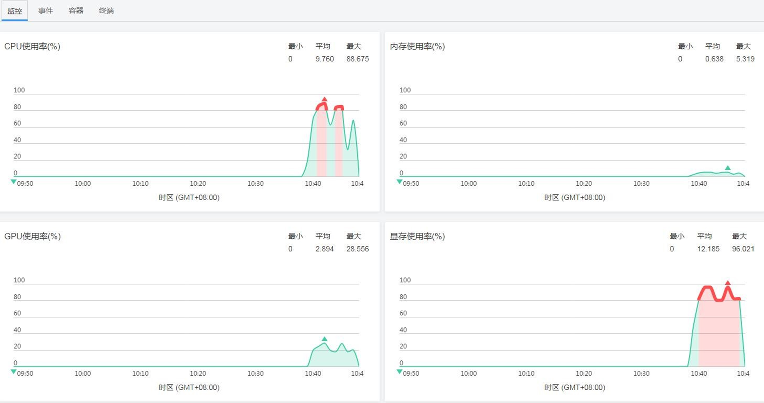The image size is (764, 403).
Task: Click green peak triangle on memory chart
Action: point(727,168)
